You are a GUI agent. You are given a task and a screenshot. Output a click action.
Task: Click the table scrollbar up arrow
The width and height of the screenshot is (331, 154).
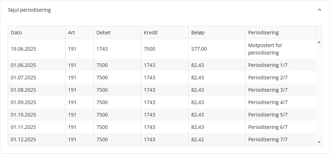point(319,42)
